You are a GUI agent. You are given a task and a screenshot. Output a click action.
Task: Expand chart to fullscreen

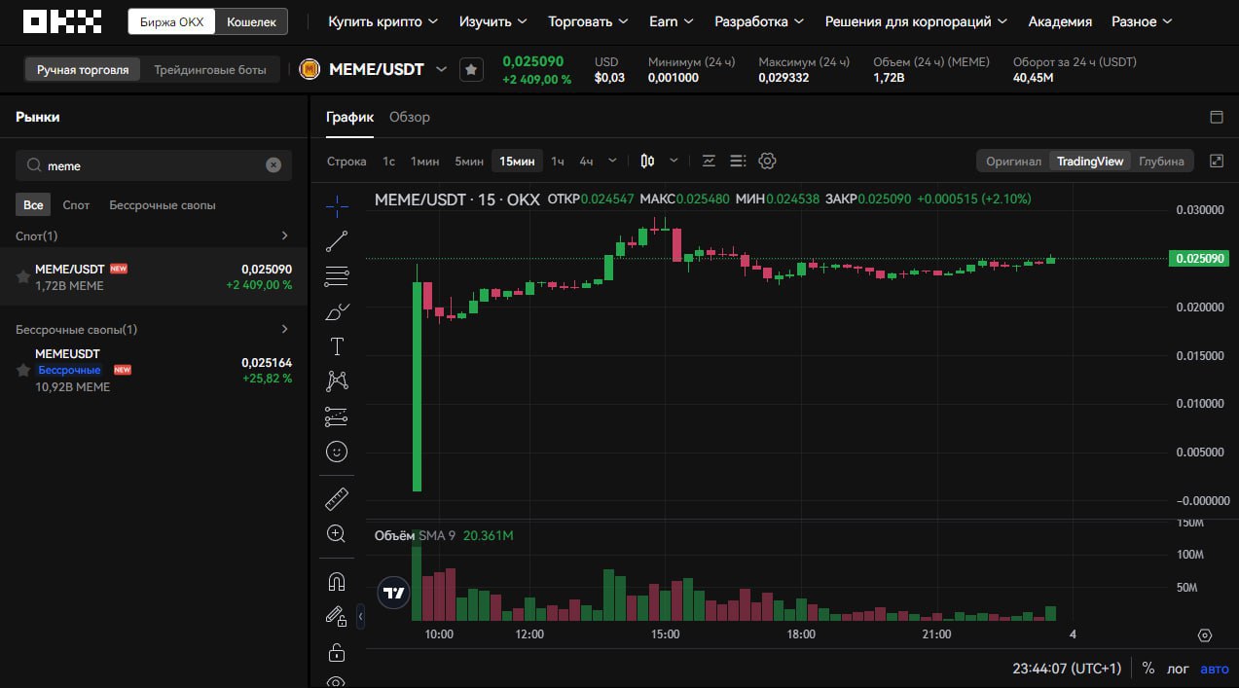[1217, 162]
